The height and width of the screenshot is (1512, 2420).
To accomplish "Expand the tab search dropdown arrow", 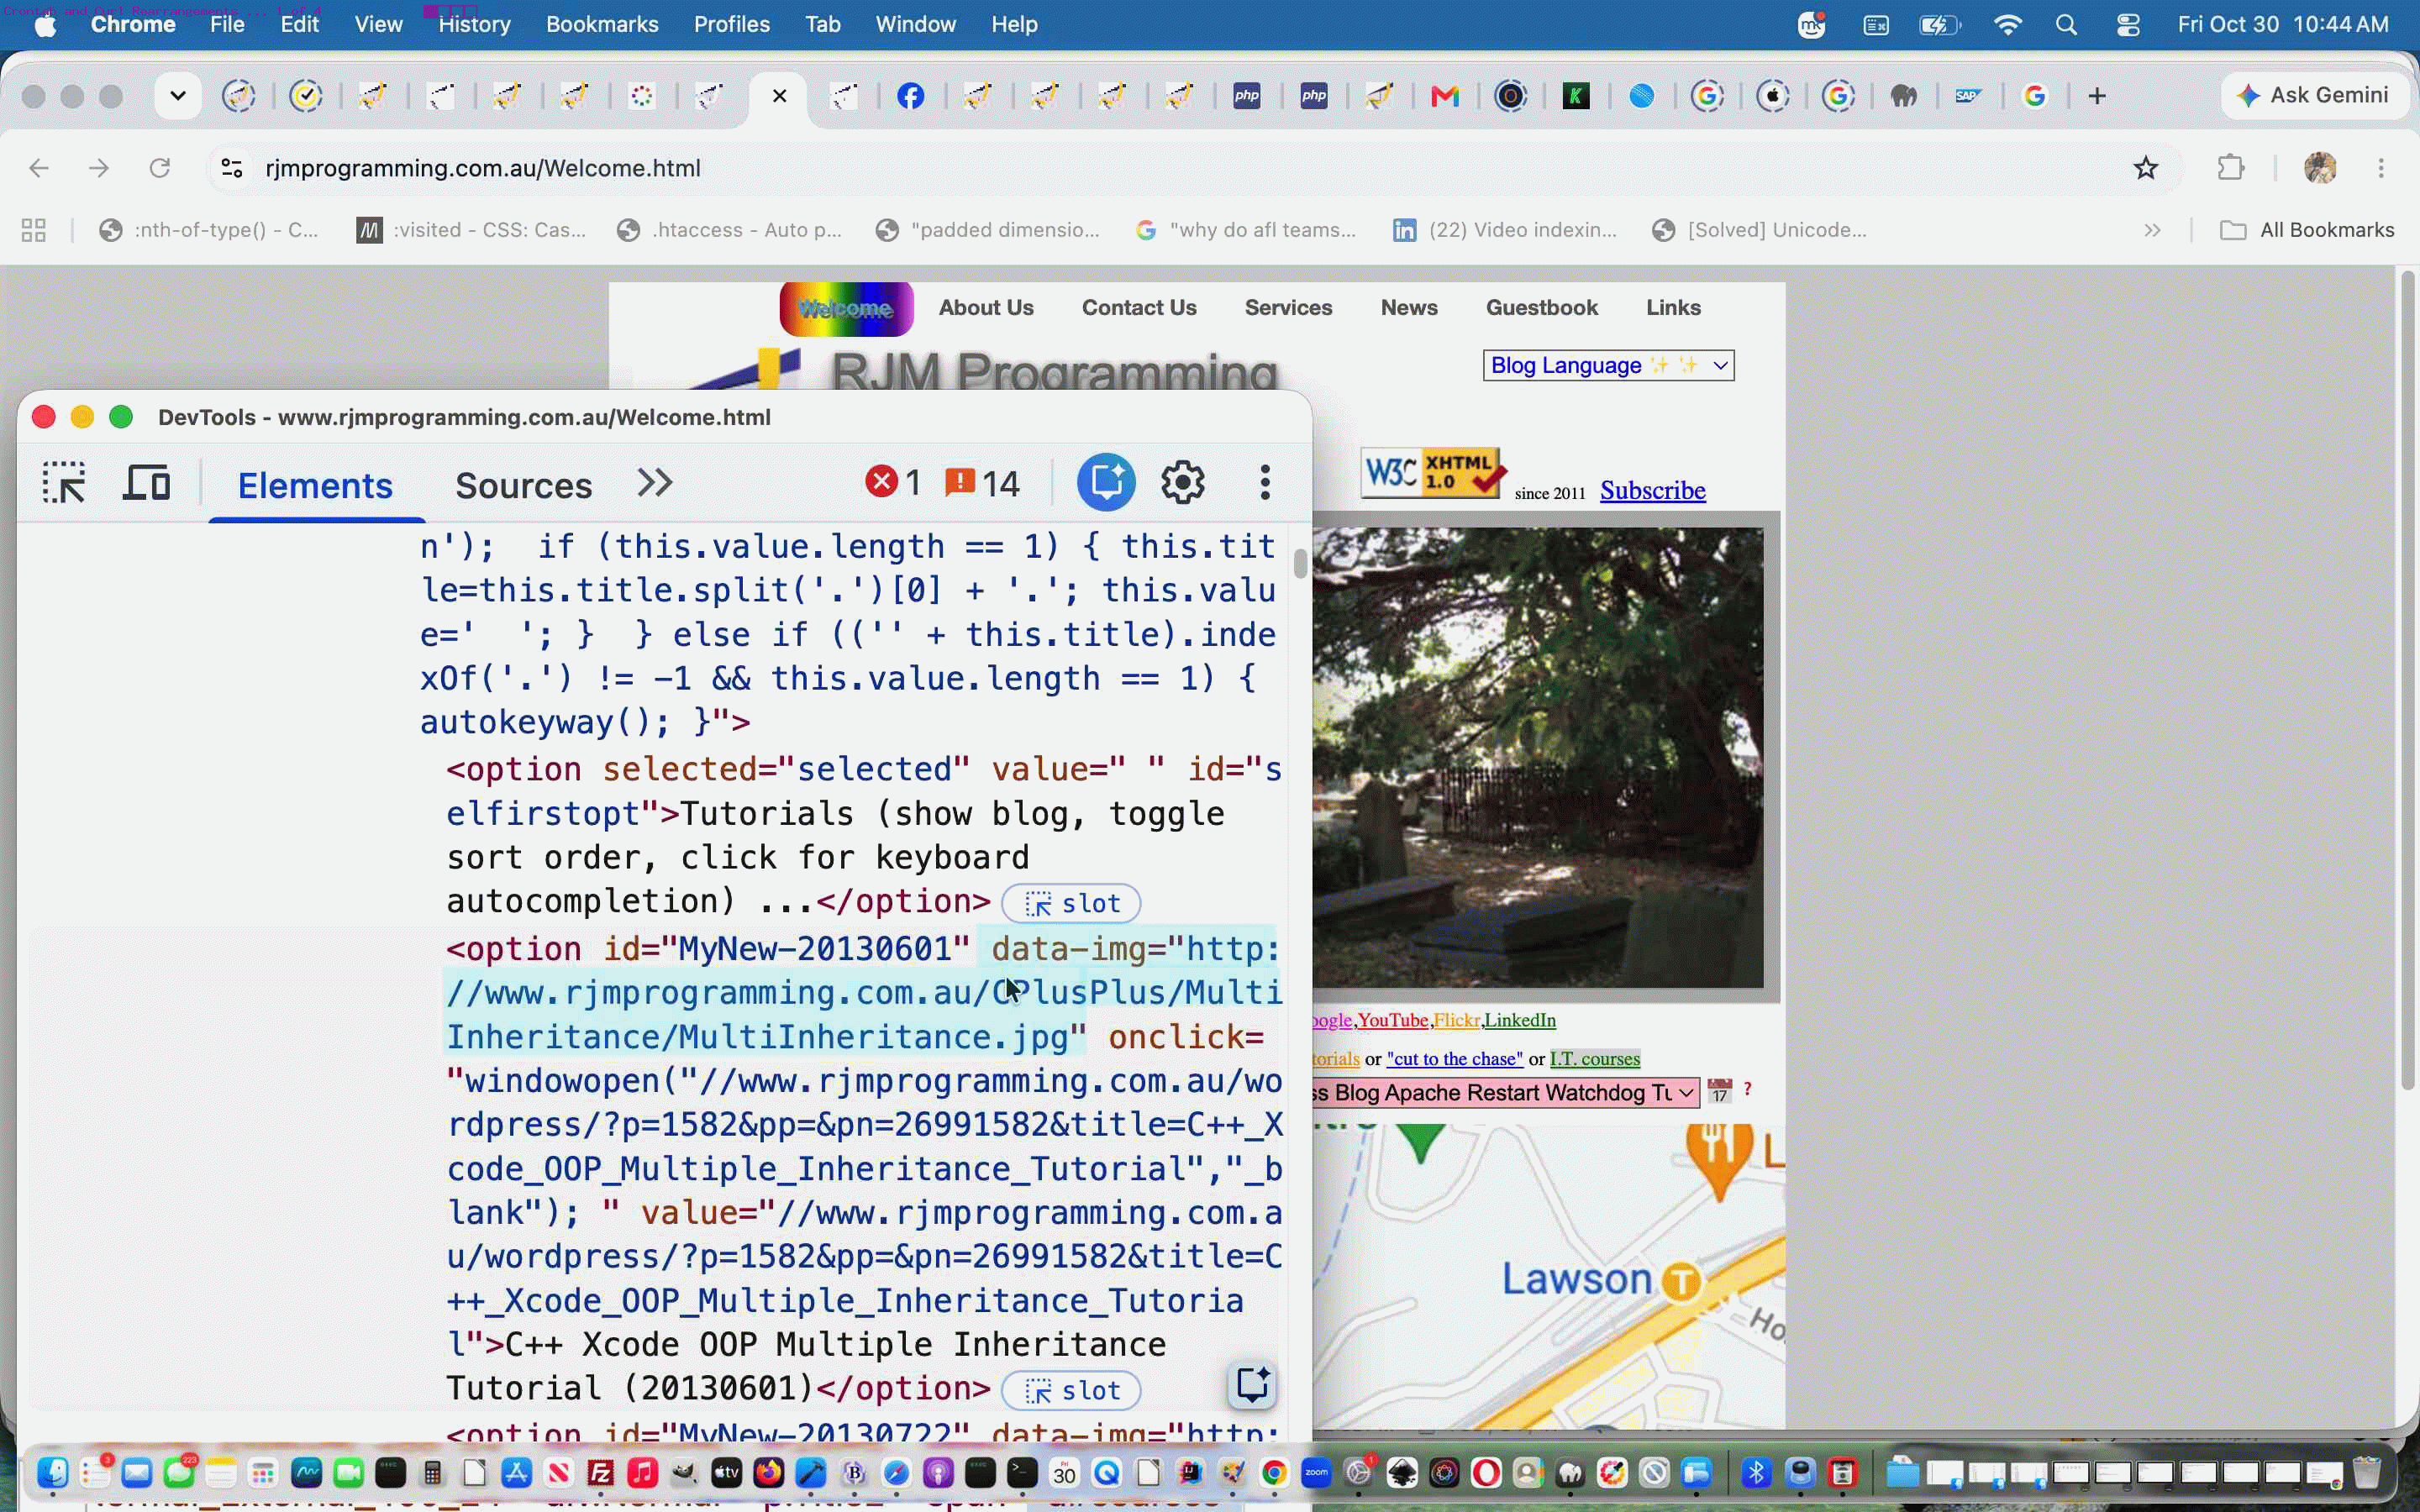I will click(178, 96).
